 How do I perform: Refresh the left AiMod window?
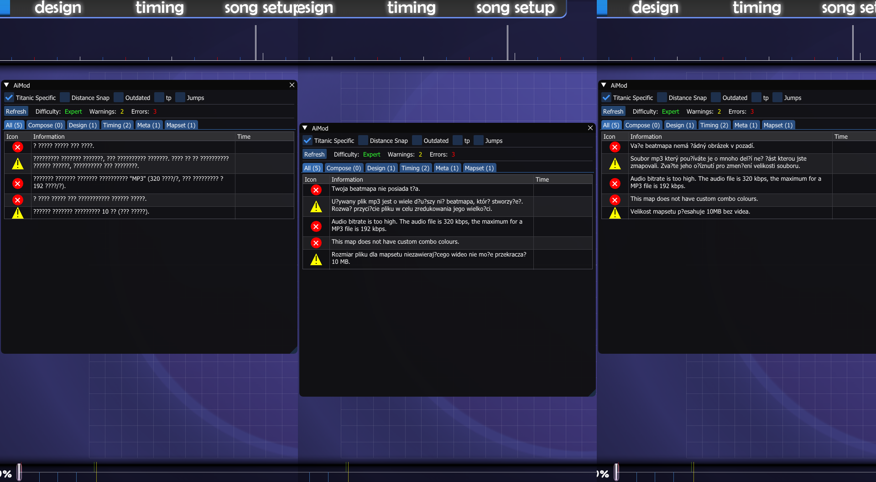pos(16,111)
